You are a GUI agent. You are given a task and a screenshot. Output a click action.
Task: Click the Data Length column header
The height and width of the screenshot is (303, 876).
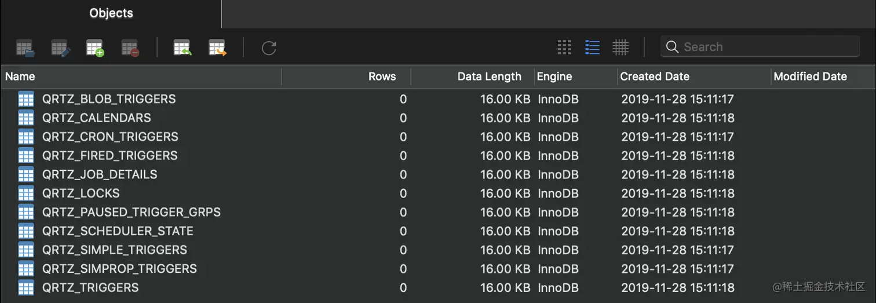[489, 76]
